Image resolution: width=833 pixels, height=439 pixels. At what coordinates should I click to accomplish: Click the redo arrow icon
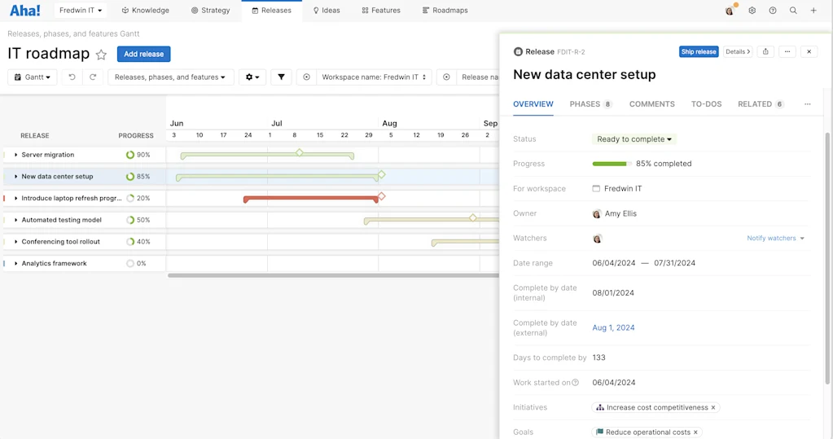click(93, 77)
